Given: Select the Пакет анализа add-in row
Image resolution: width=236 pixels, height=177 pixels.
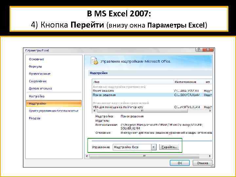Looking at the screenshot, I should point(152,91).
